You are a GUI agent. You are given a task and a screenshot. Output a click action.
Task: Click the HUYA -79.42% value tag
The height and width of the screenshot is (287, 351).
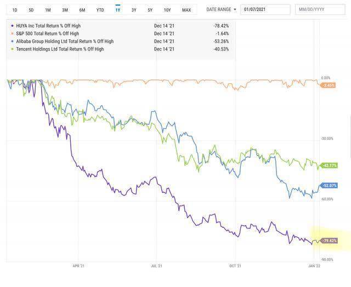(x=329, y=241)
